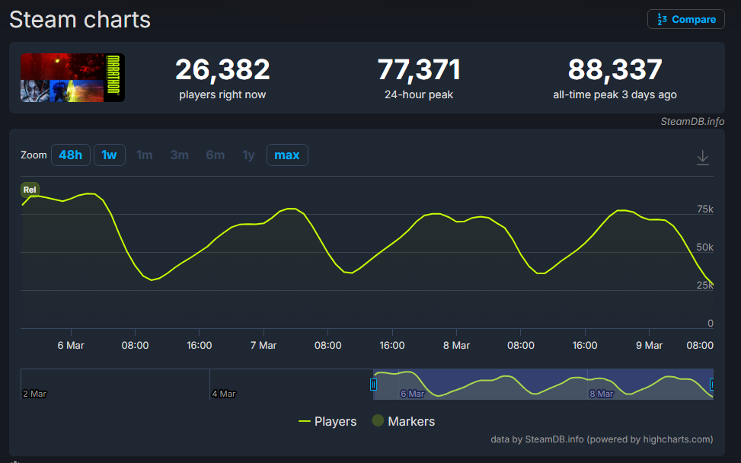Click the 6 Mar x-axis label
Image resolution: width=741 pixels, height=463 pixels.
[71, 346]
